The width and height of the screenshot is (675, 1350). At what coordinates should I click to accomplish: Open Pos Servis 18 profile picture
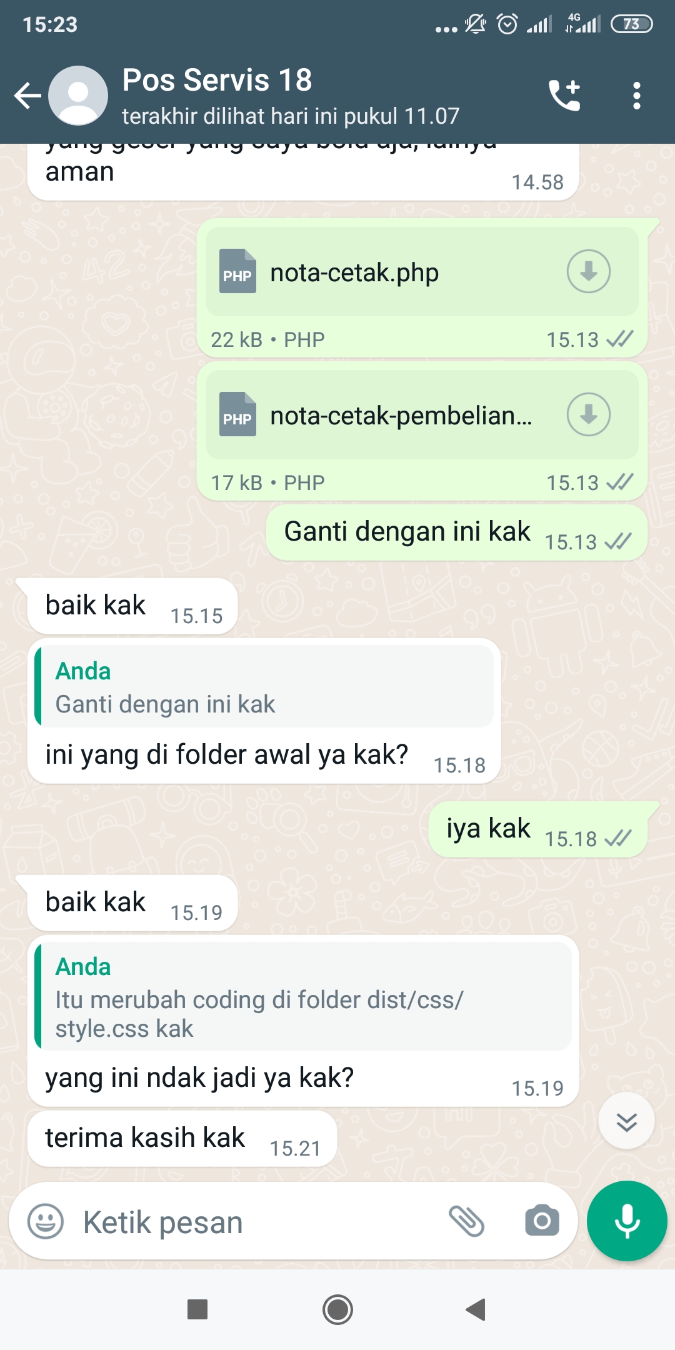[x=78, y=96]
